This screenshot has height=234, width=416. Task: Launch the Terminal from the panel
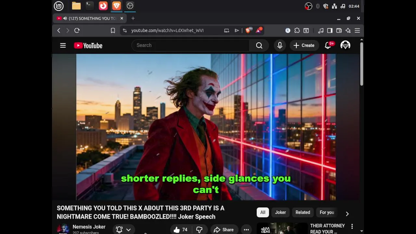point(89,6)
